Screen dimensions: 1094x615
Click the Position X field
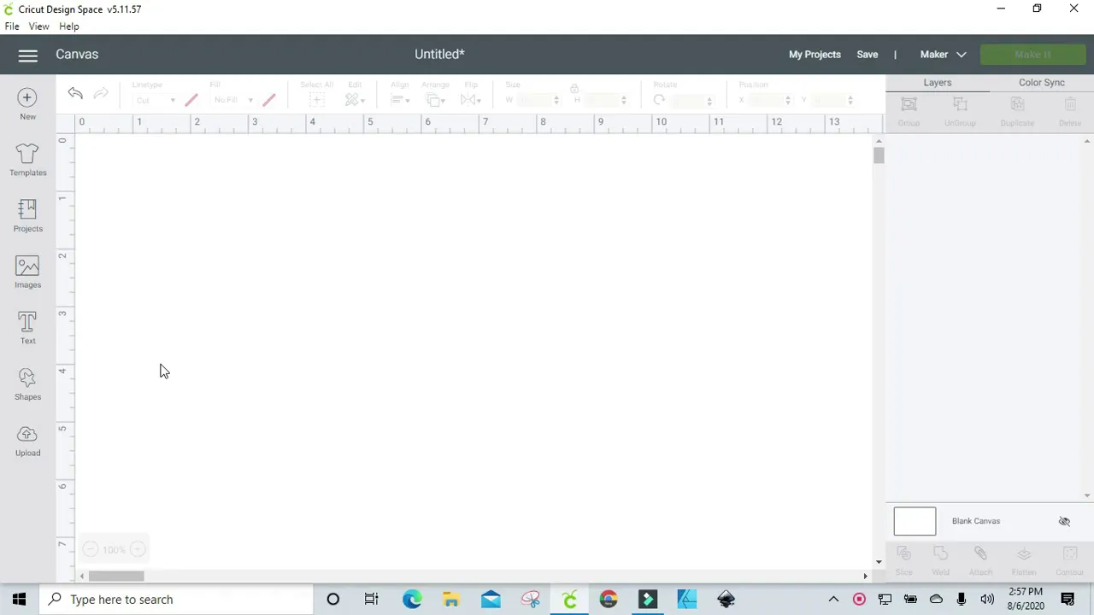coord(769,100)
